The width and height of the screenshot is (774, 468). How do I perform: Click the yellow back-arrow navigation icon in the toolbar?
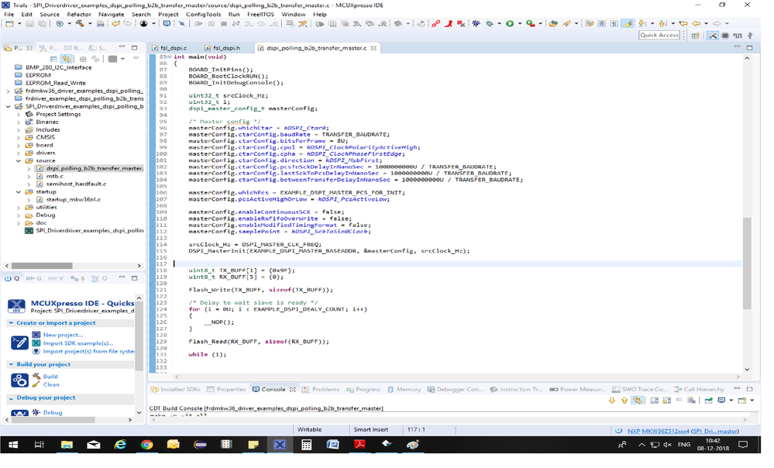pyautogui.click(x=696, y=23)
